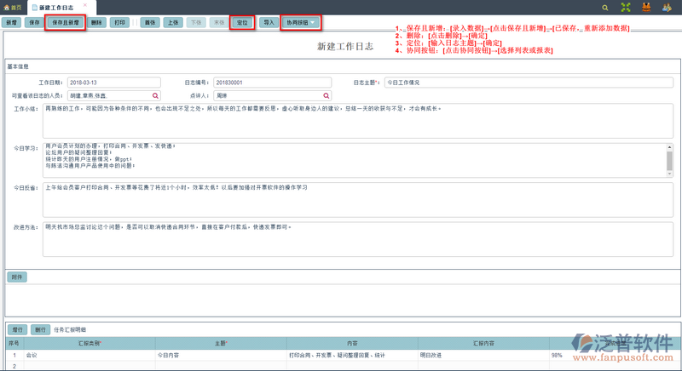This screenshot has height=371, width=682.
Task: Click the 会议 cell in row 1
Action: (90, 355)
